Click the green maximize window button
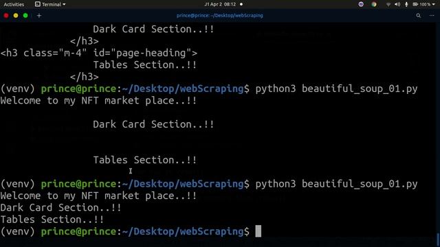This screenshot has height=247, width=440. 25,16
